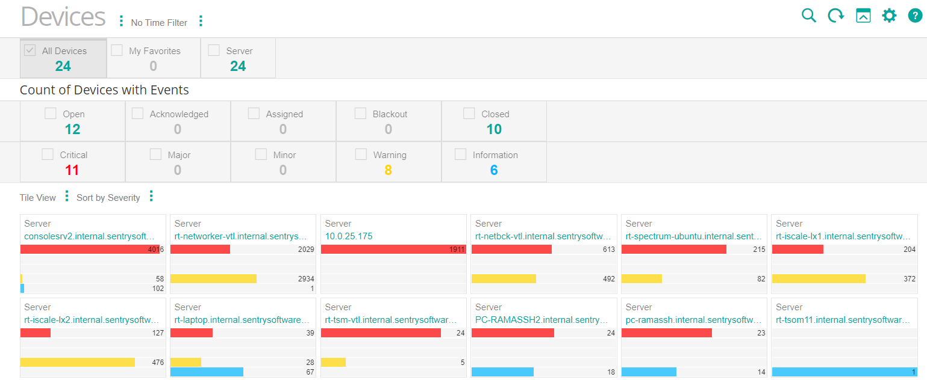Image resolution: width=927 pixels, height=380 pixels.
Task: Click the red critical bar on consolesrv2
Action: coord(90,249)
